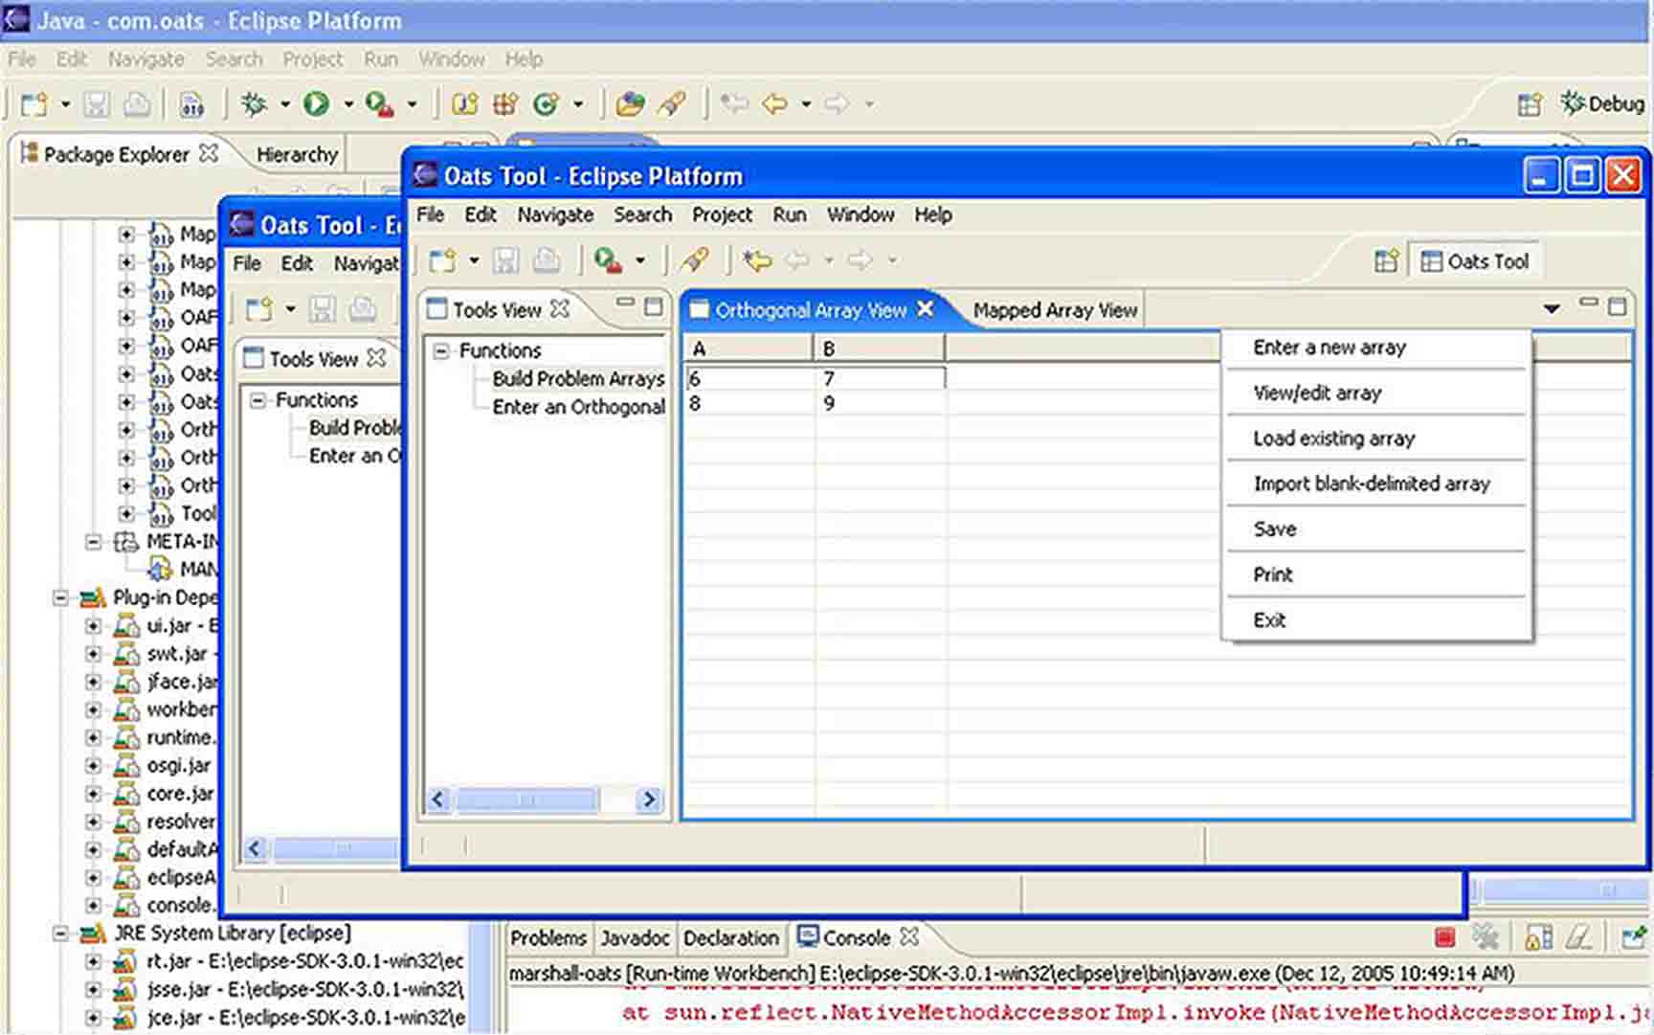
Task: Click horizontal scrollbar thumb in front Tools View
Action: [x=527, y=799]
